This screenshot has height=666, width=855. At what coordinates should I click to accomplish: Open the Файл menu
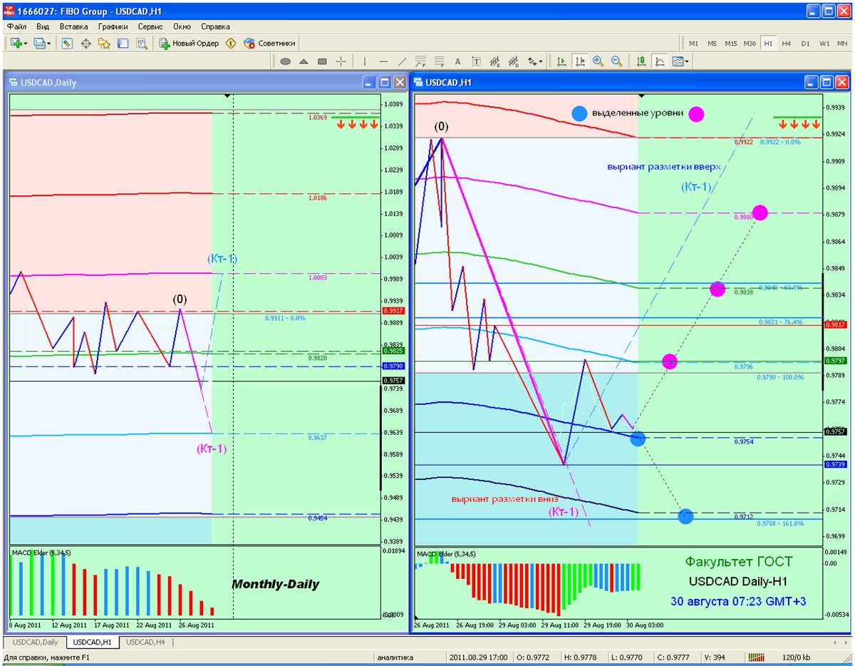pos(16,26)
